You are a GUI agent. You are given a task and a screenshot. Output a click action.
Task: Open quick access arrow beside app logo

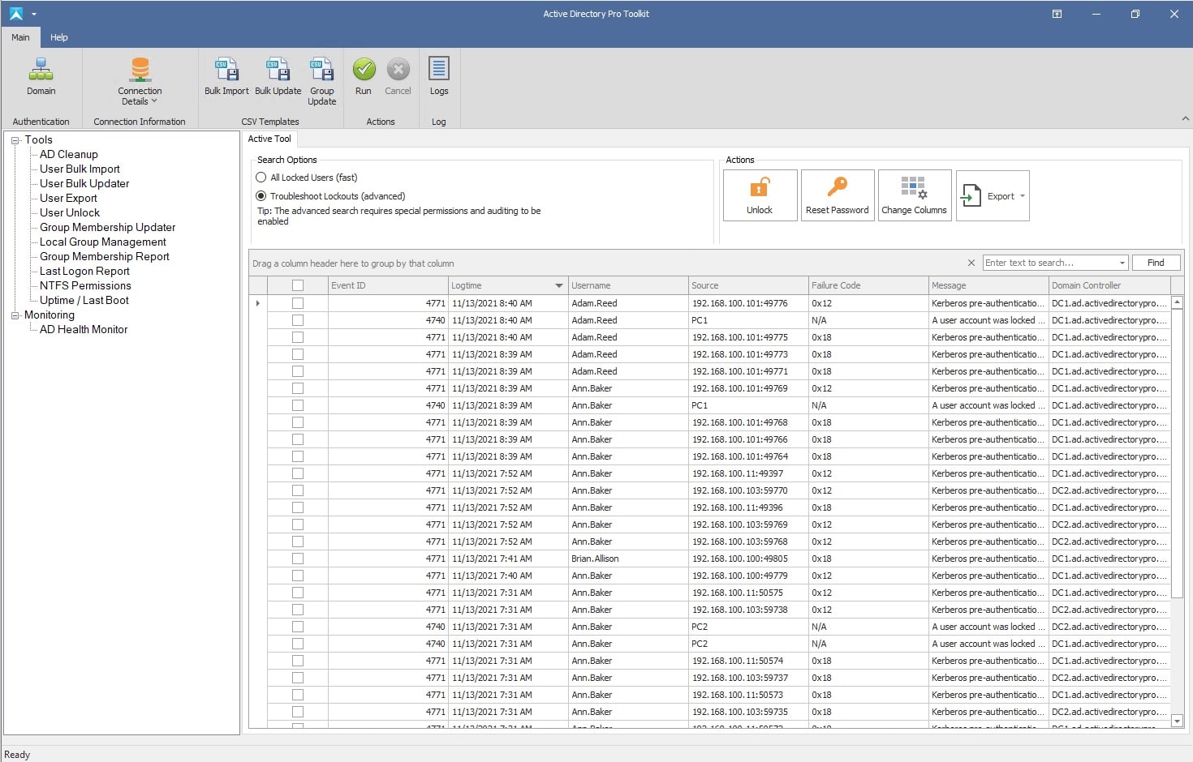(34, 14)
